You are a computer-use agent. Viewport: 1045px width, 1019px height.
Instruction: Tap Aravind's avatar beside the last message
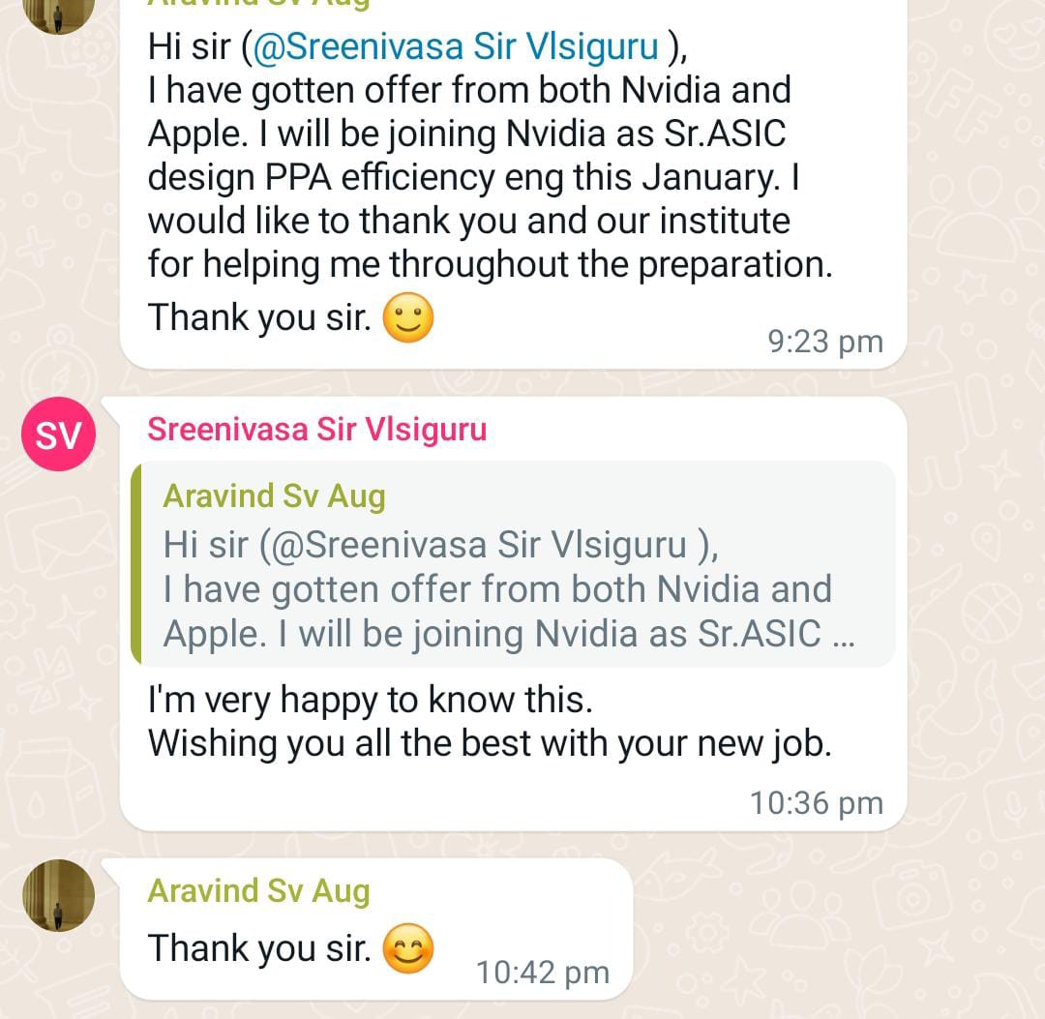[59, 895]
